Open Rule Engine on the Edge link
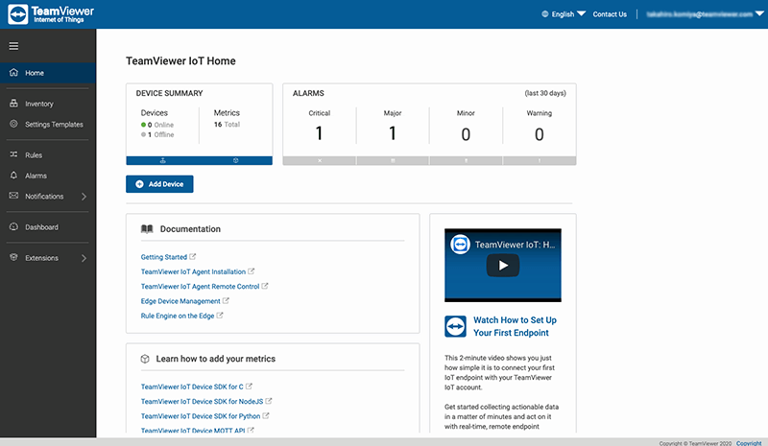 pyautogui.click(x=178, y=316)
